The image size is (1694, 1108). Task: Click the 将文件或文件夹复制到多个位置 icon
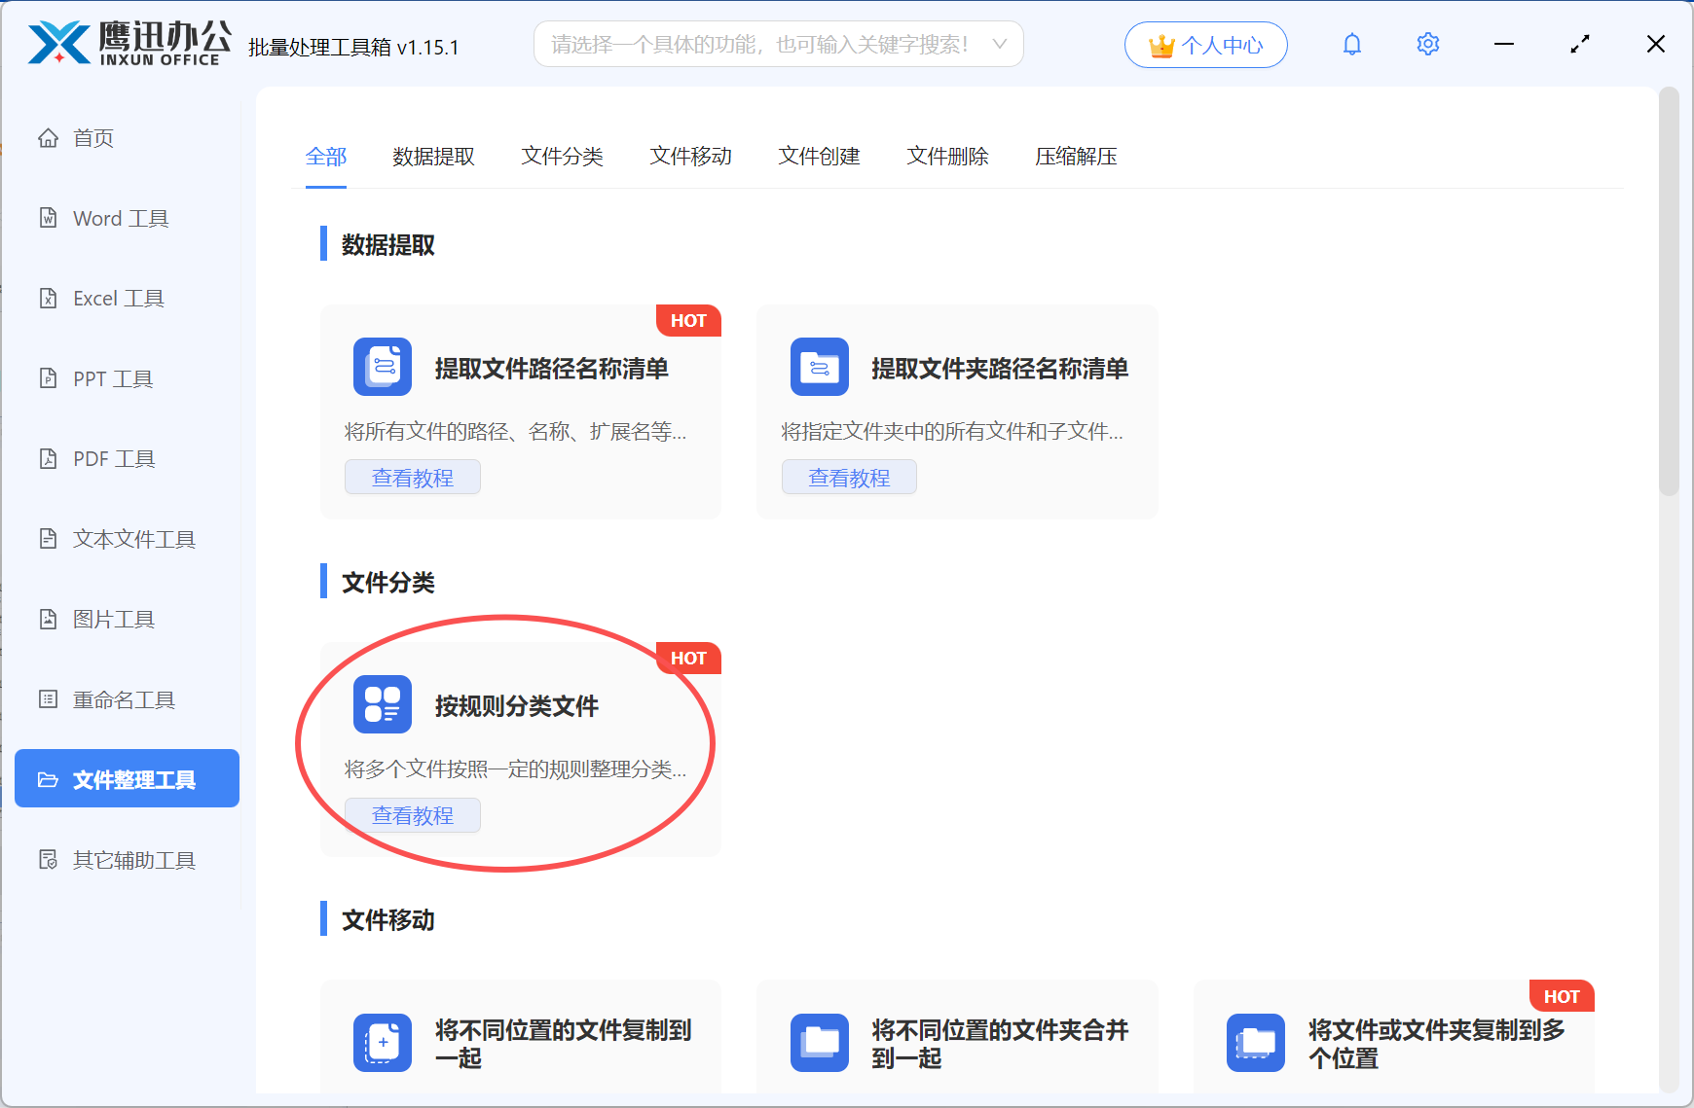coord(1256,1043)
